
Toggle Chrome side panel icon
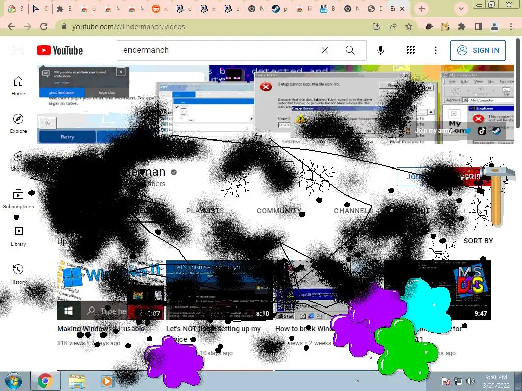click(x=478, y=26)
